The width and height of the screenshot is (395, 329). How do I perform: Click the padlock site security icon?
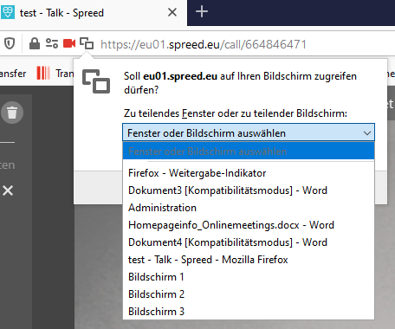[35, 44]
